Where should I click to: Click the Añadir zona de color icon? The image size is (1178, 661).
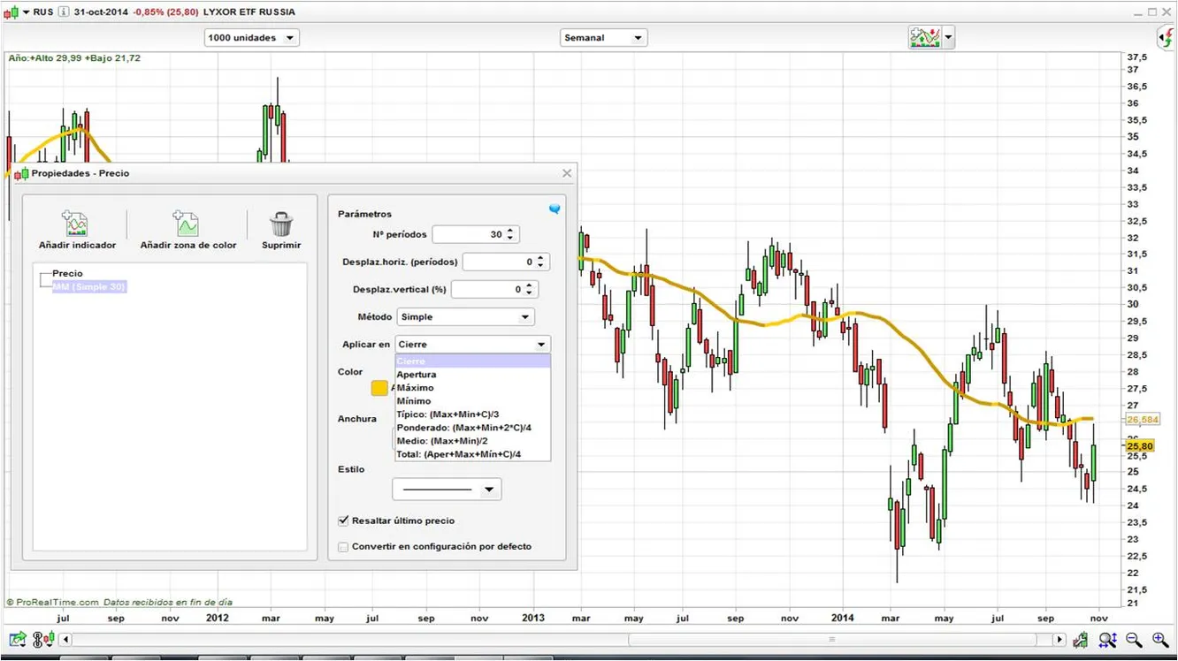coord(187,224)
